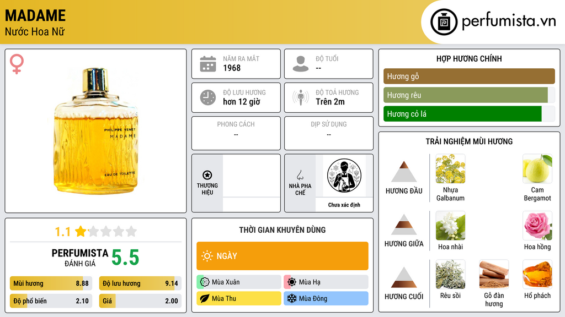Click the sun icon in the Ngày bar
The height and width of the screenshot is (317, 565).
coord(207,256)
